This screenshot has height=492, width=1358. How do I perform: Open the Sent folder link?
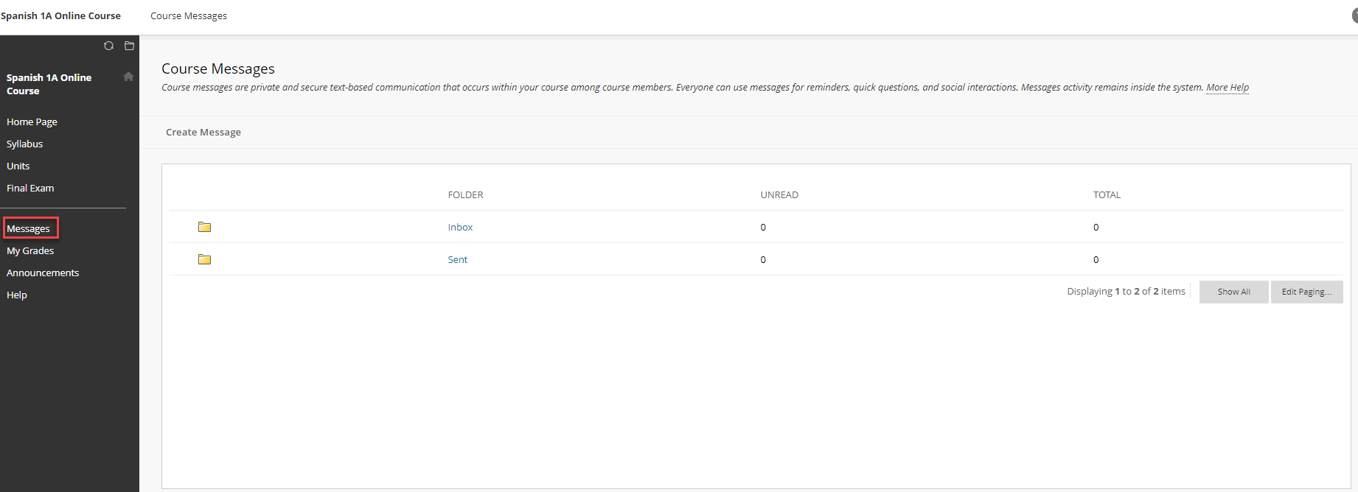(457, 259)
